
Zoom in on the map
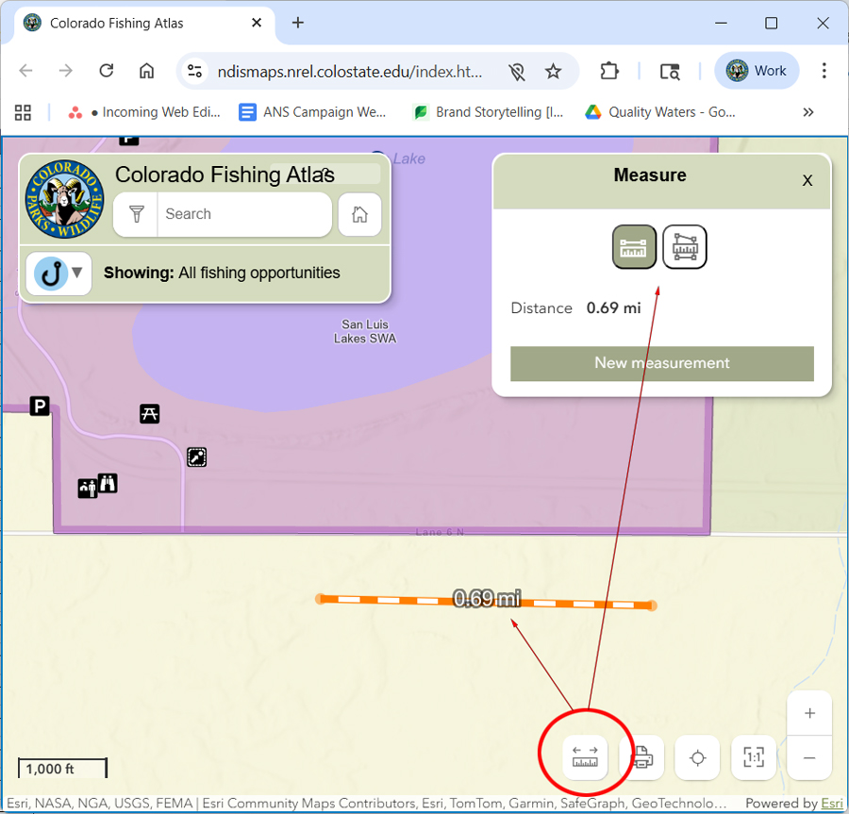[x=809, y=713]
